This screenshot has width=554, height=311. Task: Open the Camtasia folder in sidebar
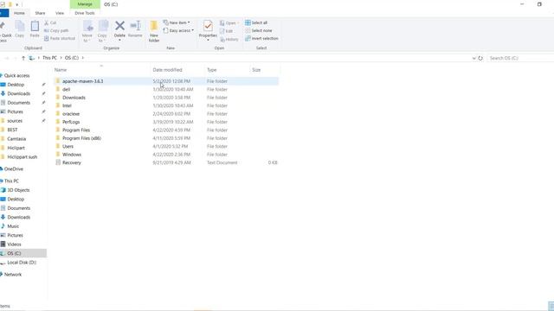coord(16,139)
